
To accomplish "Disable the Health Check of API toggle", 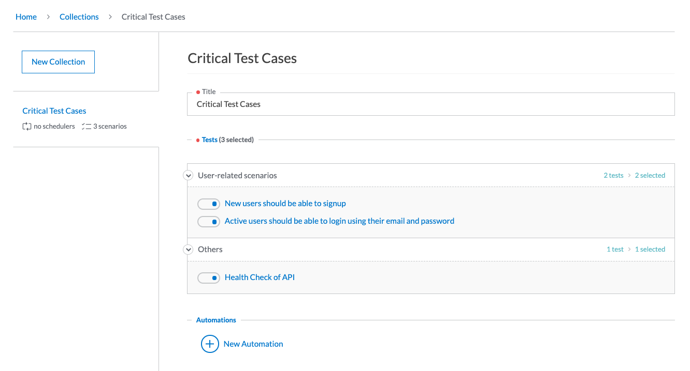I will [209, 277].
